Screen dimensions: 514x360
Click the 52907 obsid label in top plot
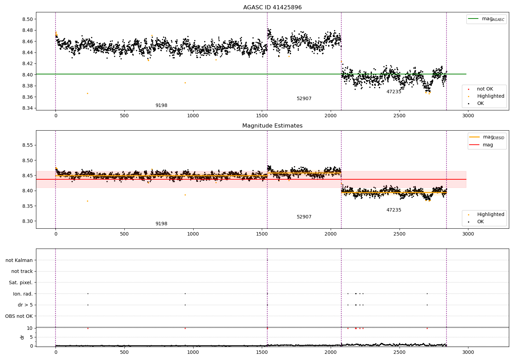point(304,99)
